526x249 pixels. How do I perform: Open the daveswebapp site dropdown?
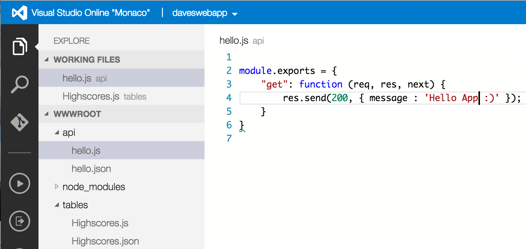pyautogui.click(x=205, y=13)
